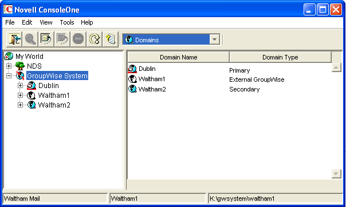
Task: Close the Novell ConsoleOne window
Action: click(336, 10)
